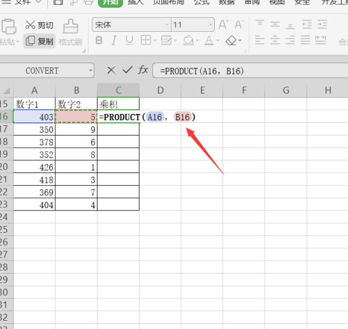Select the Format Painter brush icon

point(71,26)
